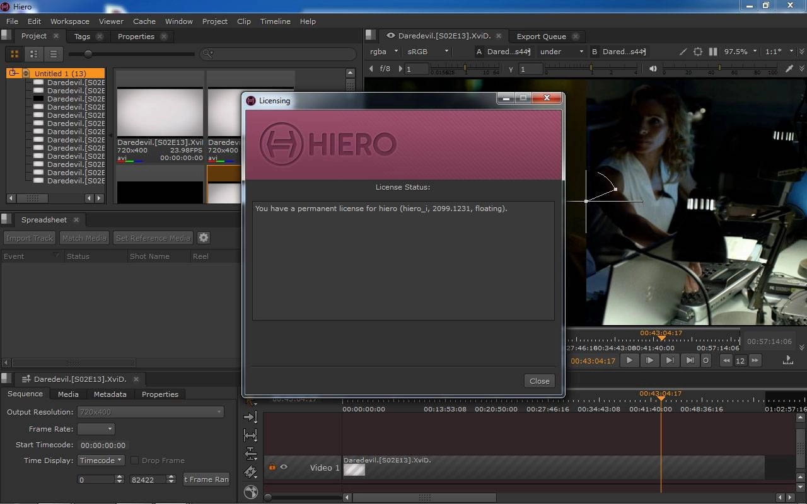Open the Time Display Timecode dropdown
807x504 pixels.
click(101, 461)
